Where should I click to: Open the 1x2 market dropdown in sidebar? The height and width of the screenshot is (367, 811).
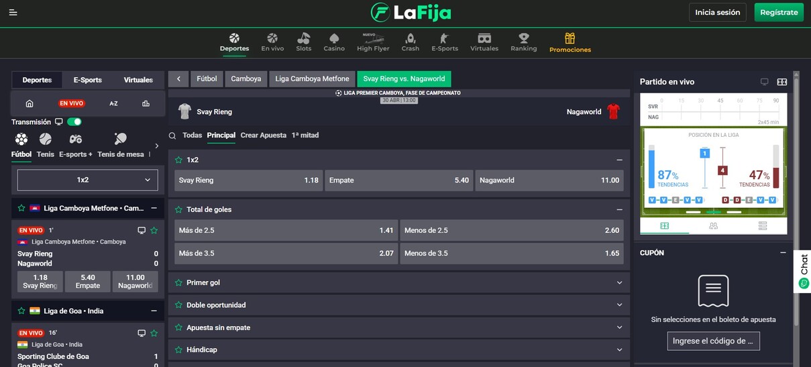point(88,180)
